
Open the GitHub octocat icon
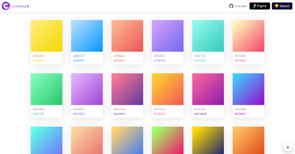231,6
